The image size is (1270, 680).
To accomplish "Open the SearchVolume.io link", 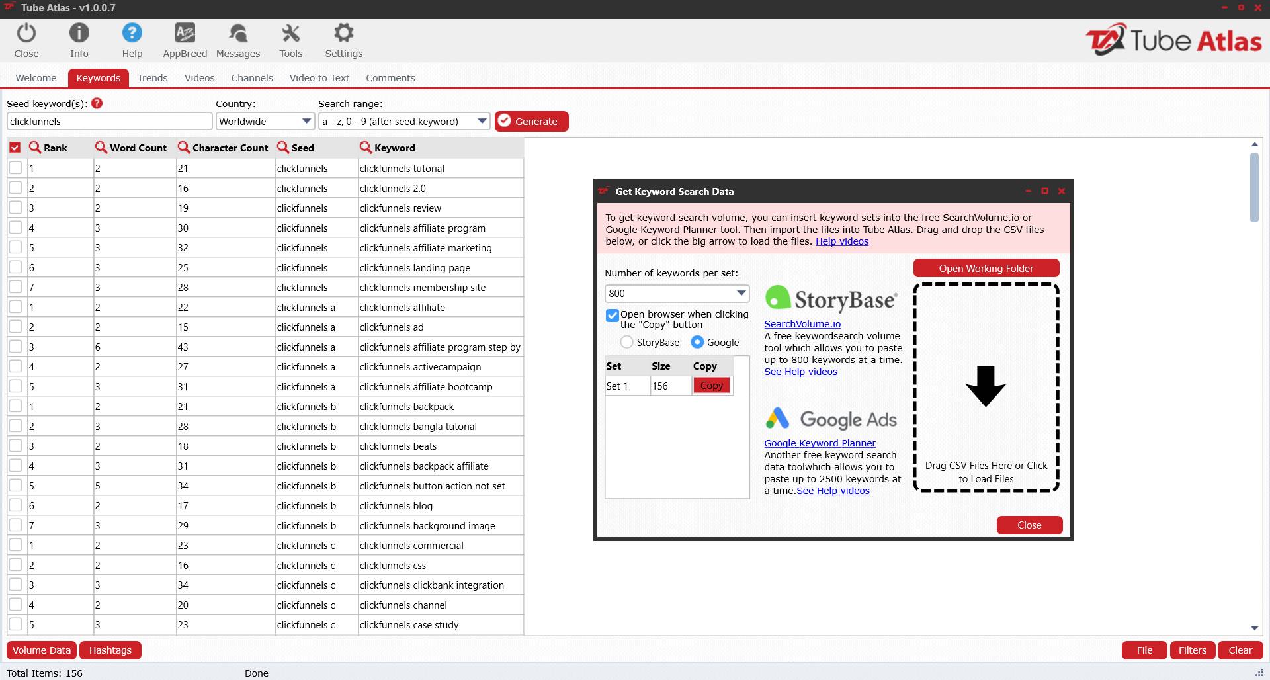I will click(x=802, y=324).
